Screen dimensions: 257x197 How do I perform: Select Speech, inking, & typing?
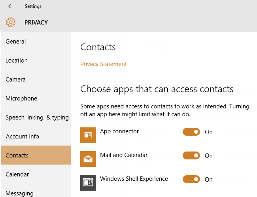36,117
